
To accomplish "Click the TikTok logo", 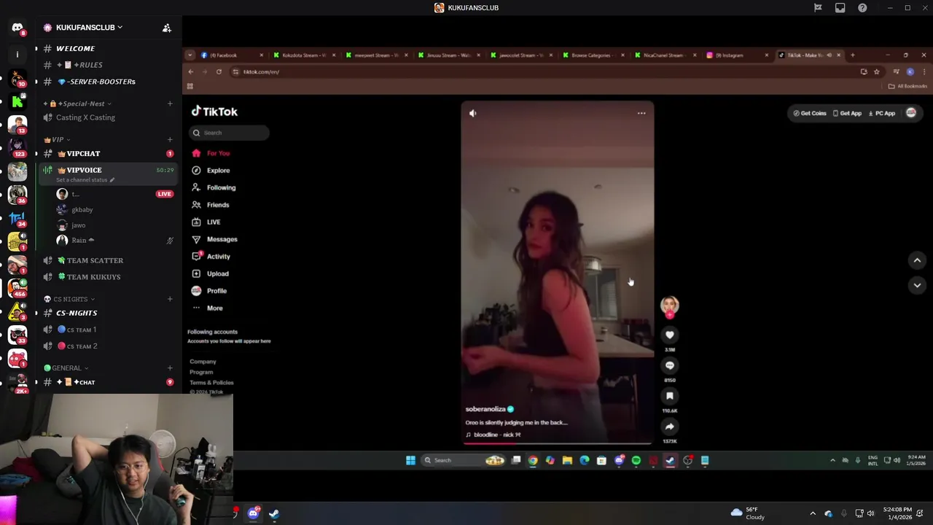I will 214,112.
